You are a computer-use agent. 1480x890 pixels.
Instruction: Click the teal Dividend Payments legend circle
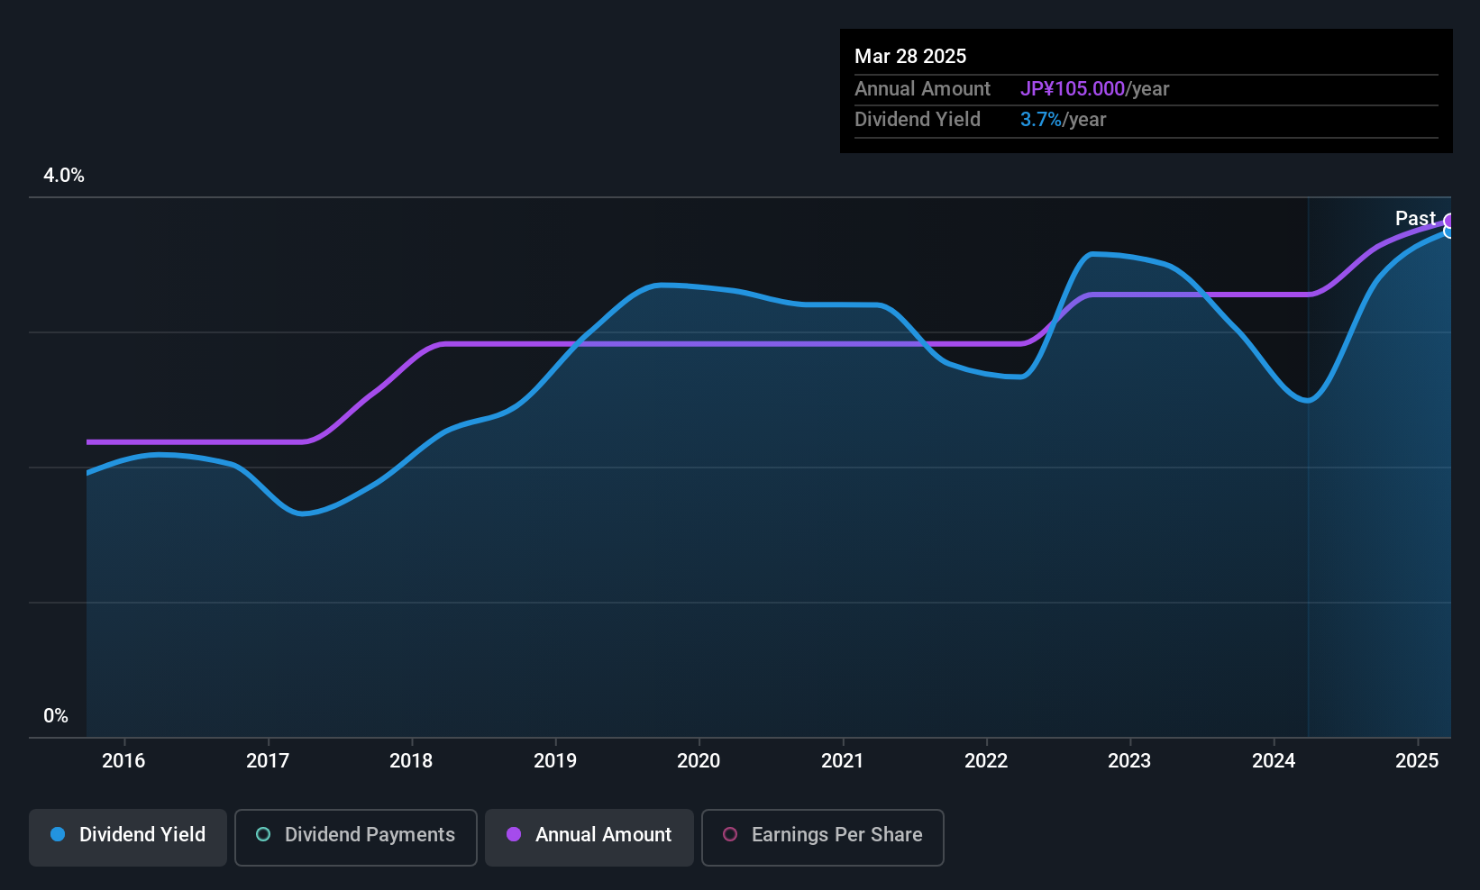click(x=263, y=835)
